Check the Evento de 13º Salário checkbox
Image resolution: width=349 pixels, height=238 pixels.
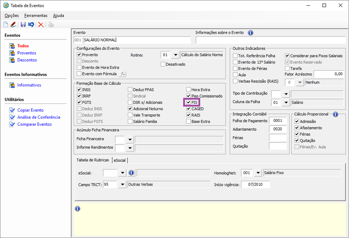tap(235, 62)
